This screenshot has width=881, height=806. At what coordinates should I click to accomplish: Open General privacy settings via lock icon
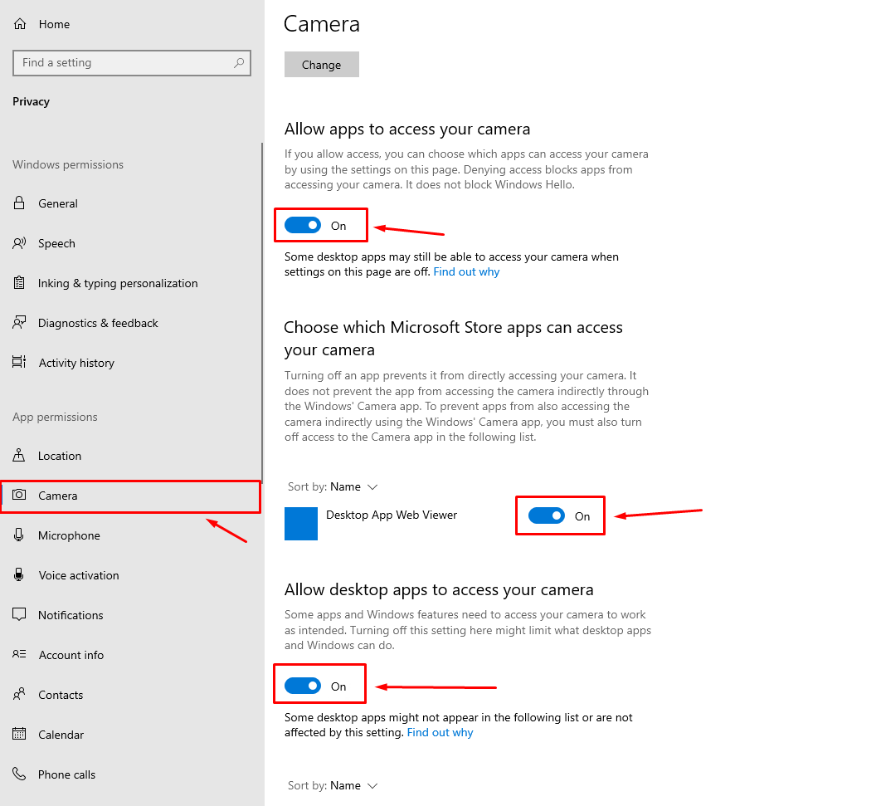pyautogui.click(x=20, y=203)
